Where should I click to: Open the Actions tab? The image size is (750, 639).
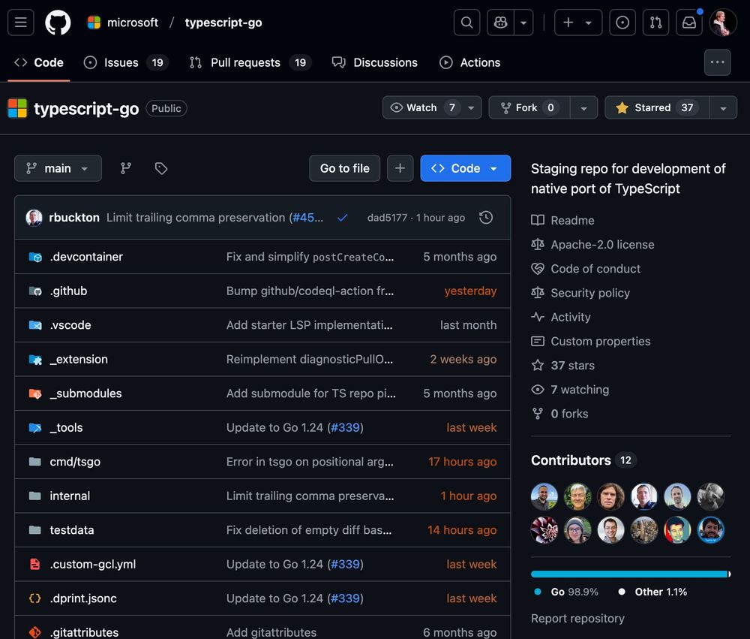469,63
